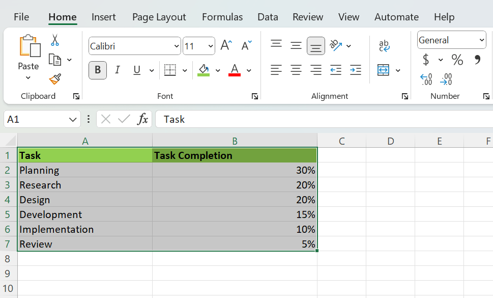The image size is (493, 298).
Task: Click the formula bar showing Task
Action: coord(324,119)
